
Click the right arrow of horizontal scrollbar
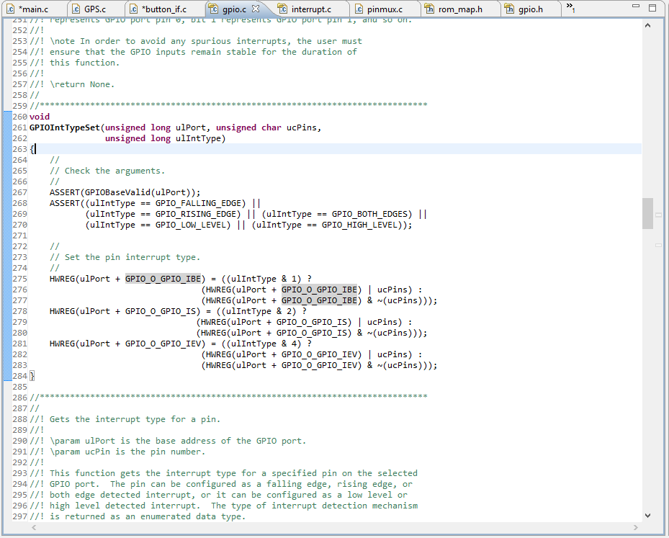pos(636,528)
